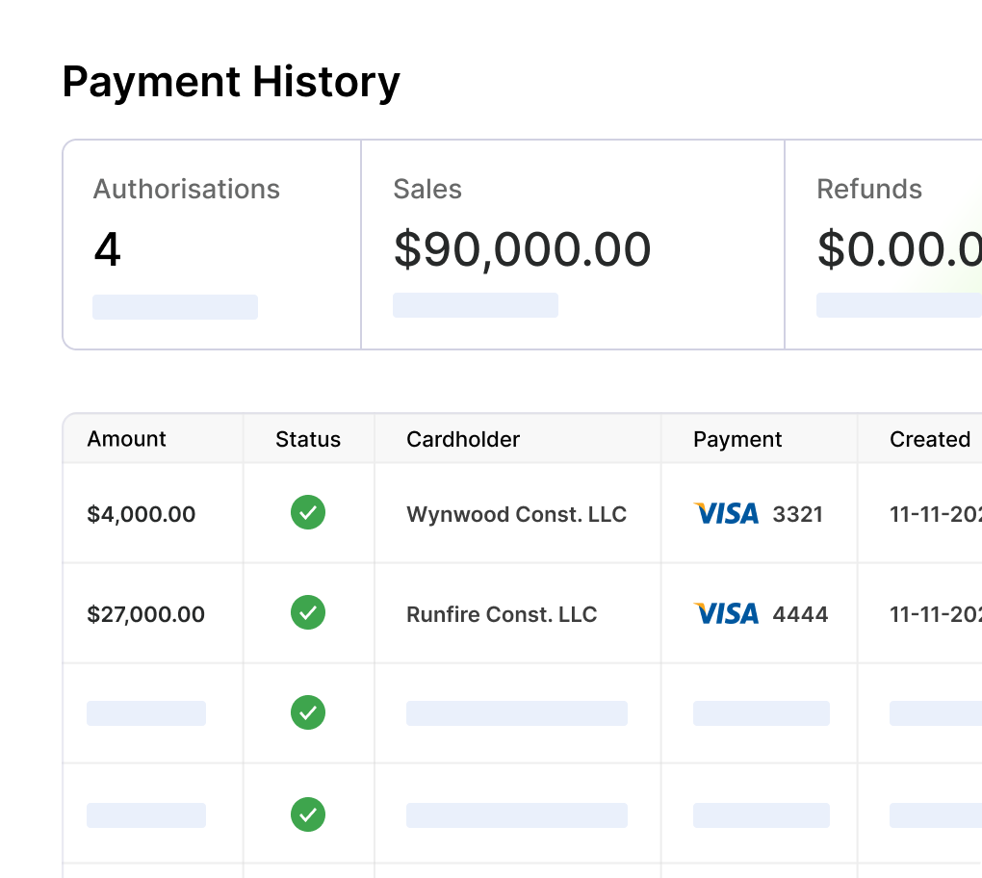Image resolution: width=982 pixels, height=878 pixels.
Task: Click the green status checkmark for $27,000.00 payment
Action: pyautogui.click(x=308, y=613)
